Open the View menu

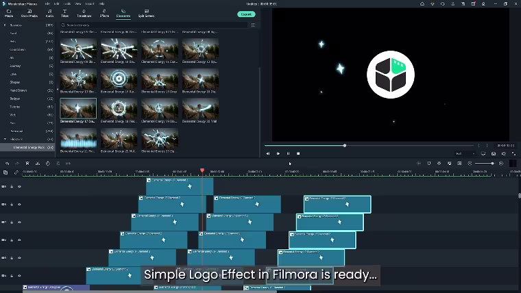(77, 4)
